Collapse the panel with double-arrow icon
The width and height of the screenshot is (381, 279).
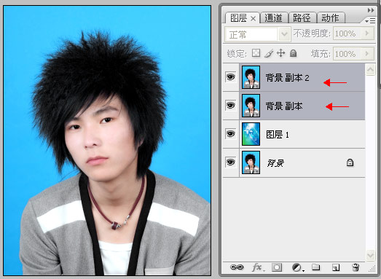(371, 10)
